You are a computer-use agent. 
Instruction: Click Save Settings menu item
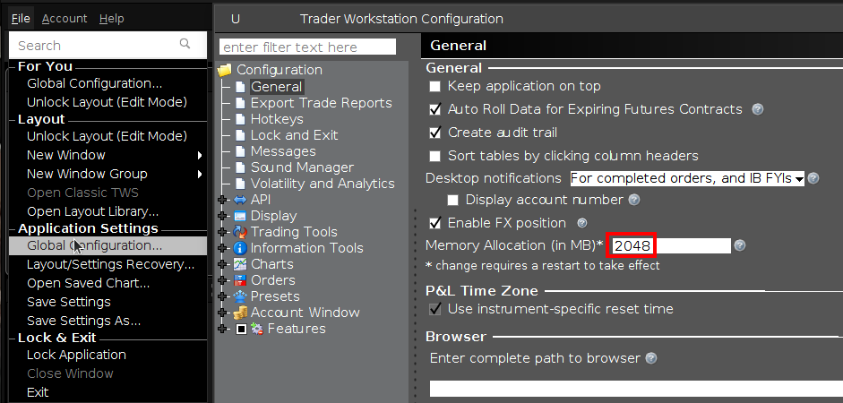coord(108,302)
